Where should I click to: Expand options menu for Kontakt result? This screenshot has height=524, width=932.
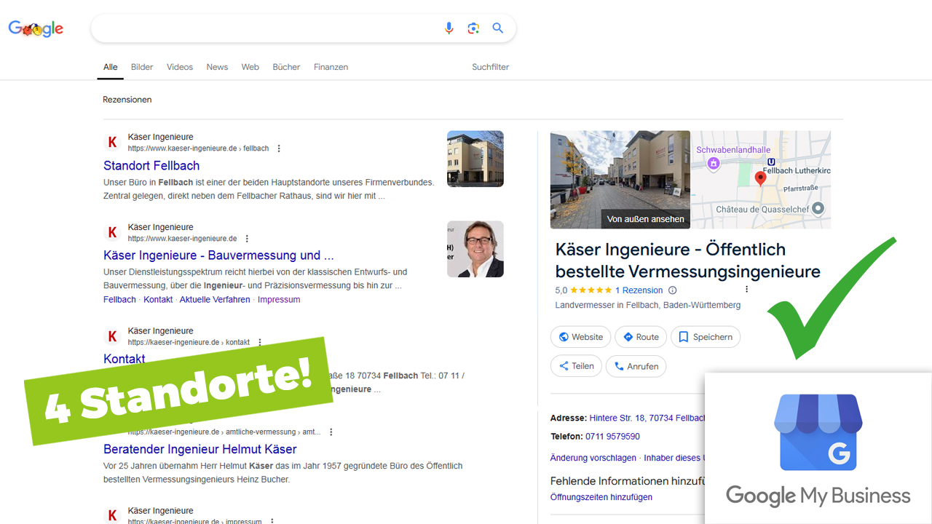[260, 342]
